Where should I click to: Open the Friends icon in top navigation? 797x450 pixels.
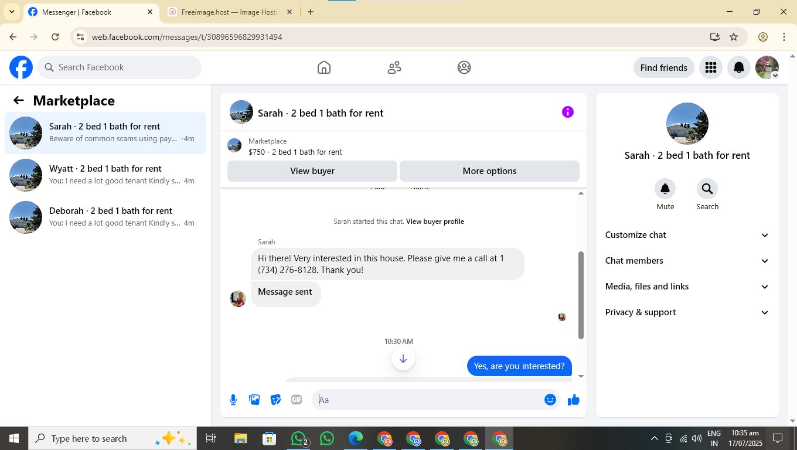point(394,67)
